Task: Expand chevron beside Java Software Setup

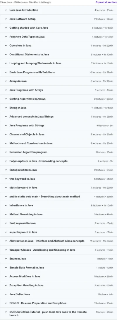Action: click(6, 19)
